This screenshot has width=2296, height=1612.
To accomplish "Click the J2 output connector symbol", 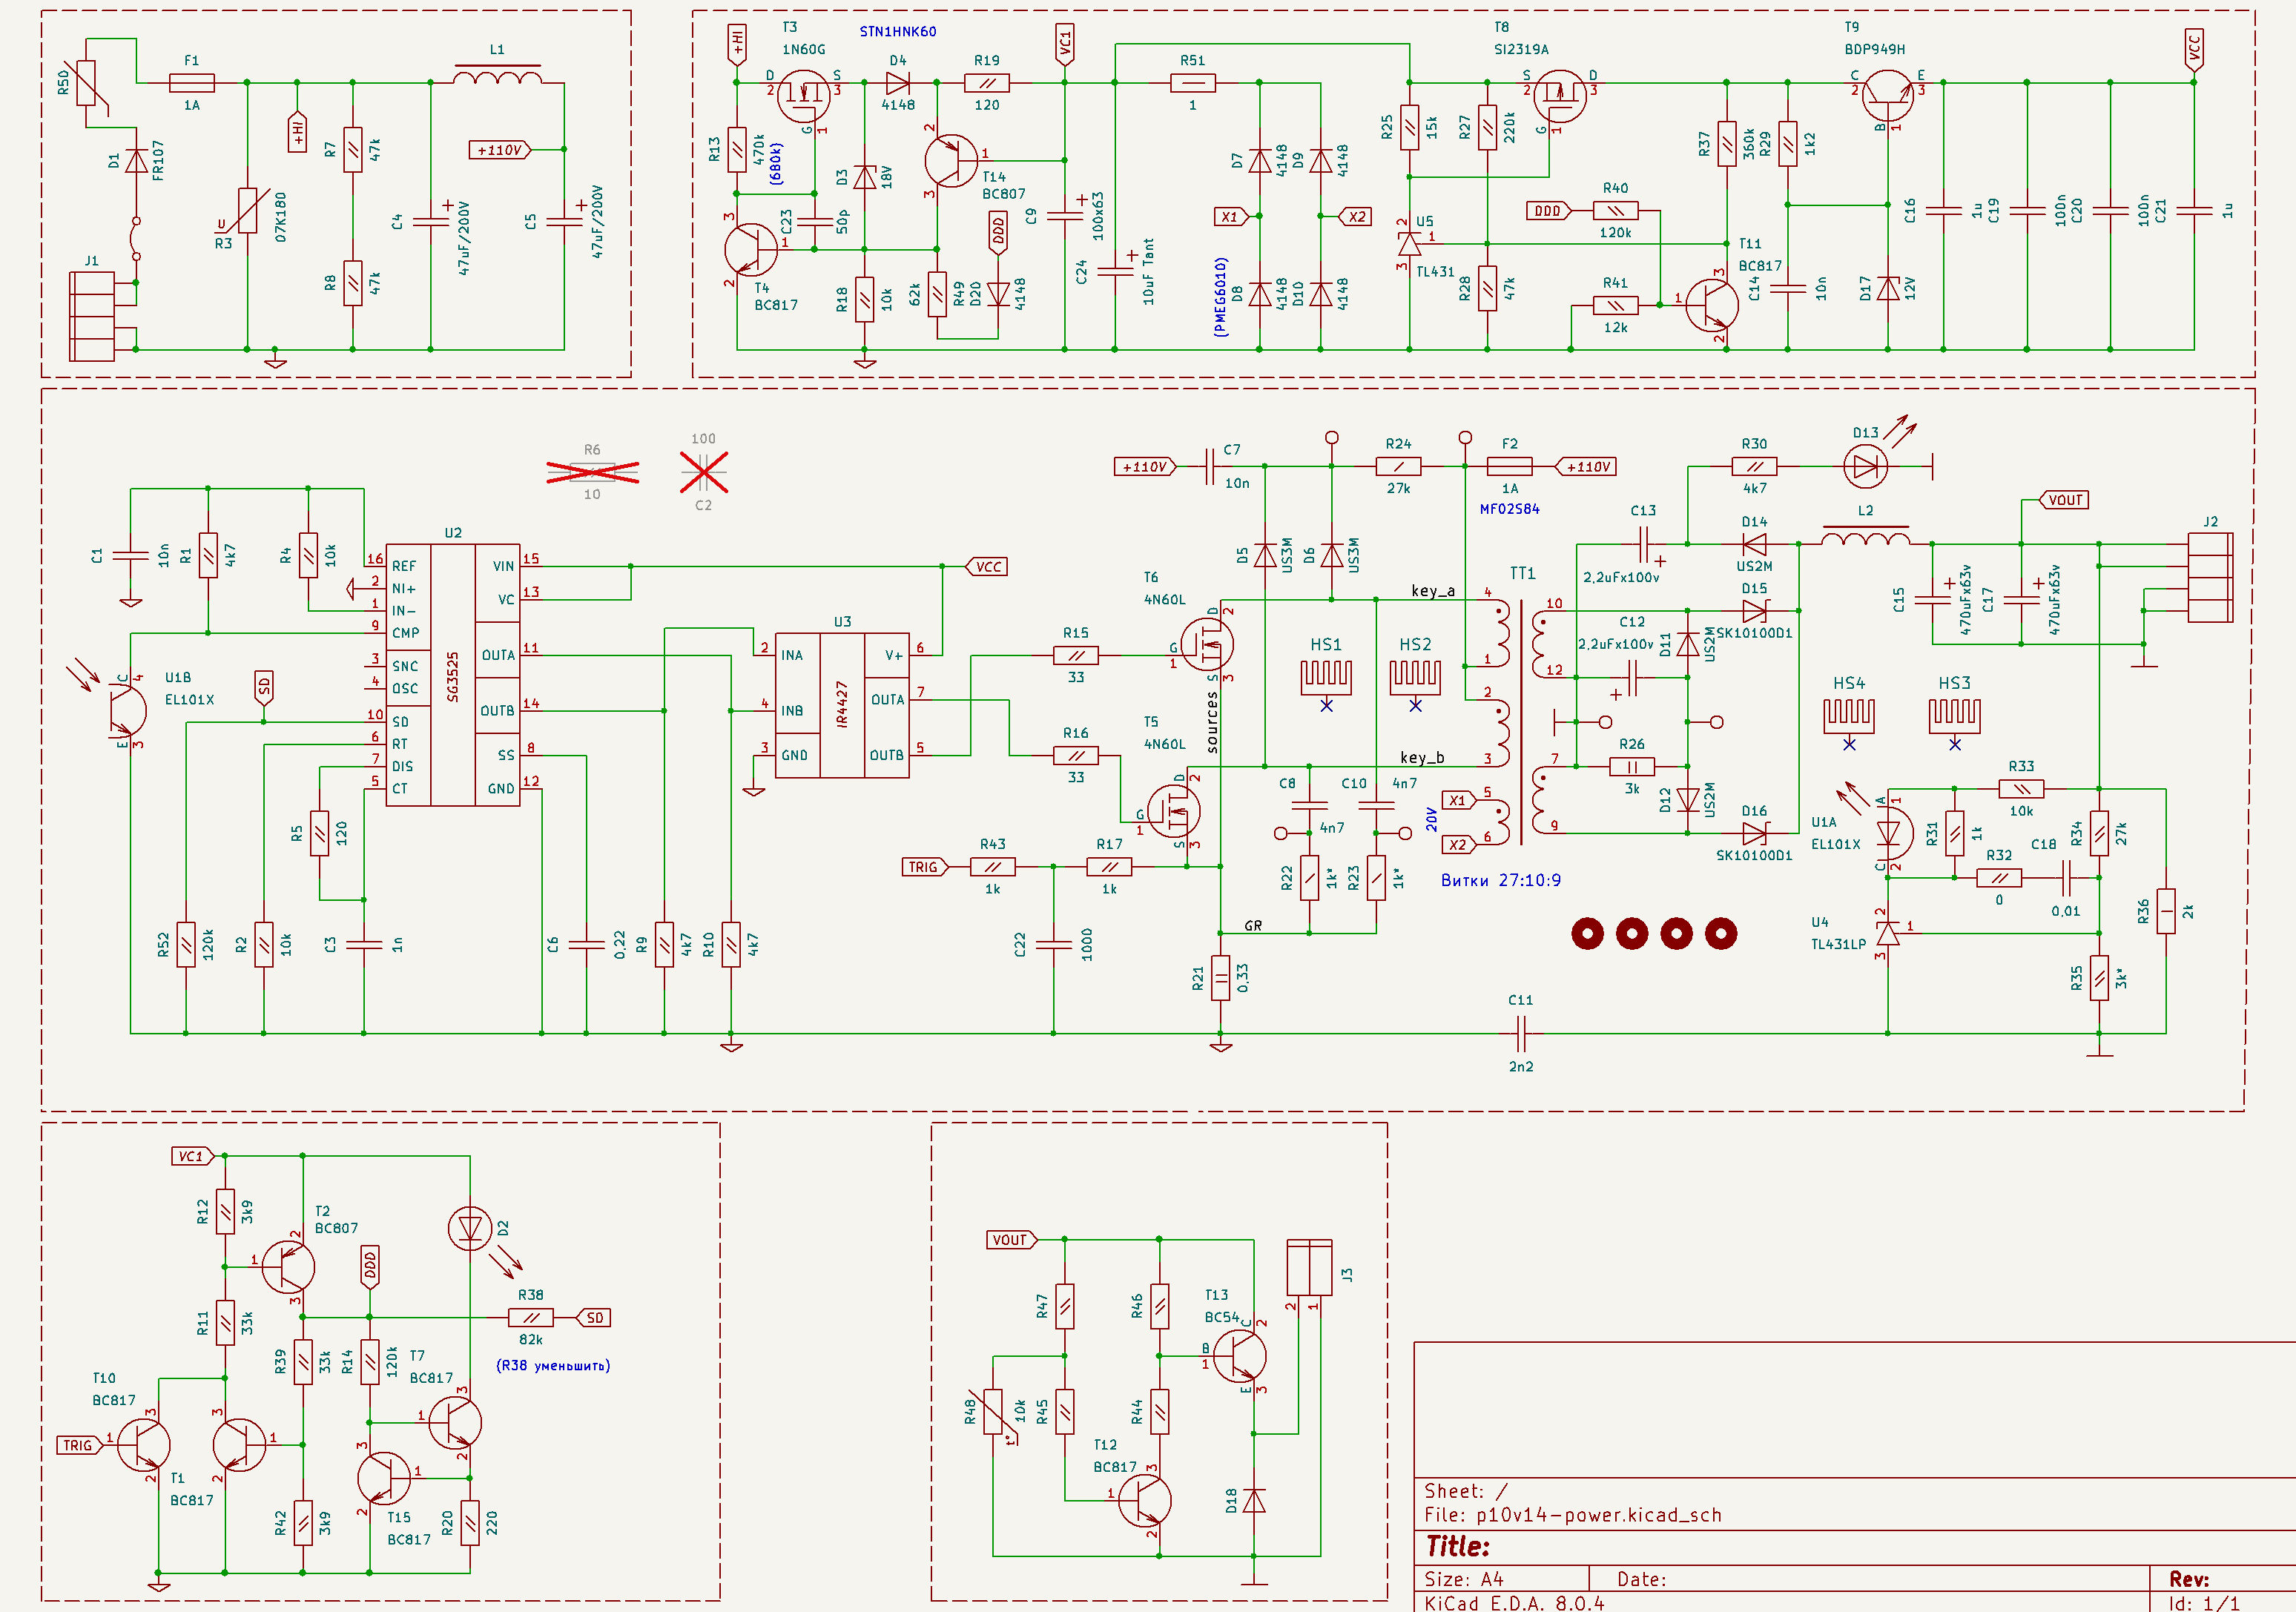I will [2210, 577].
